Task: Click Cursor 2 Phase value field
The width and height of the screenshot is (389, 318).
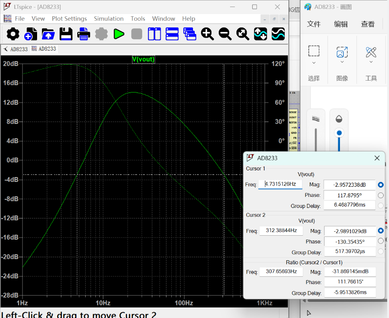Action: tap(350, 242)
